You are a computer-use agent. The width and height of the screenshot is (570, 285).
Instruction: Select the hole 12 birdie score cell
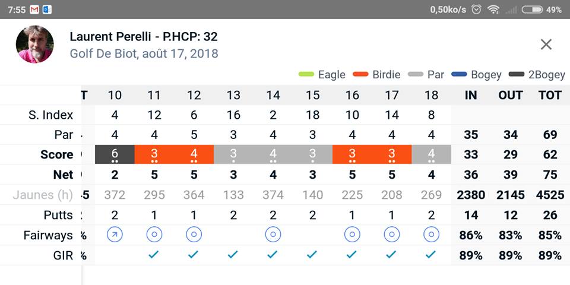[x=194, y=154]
